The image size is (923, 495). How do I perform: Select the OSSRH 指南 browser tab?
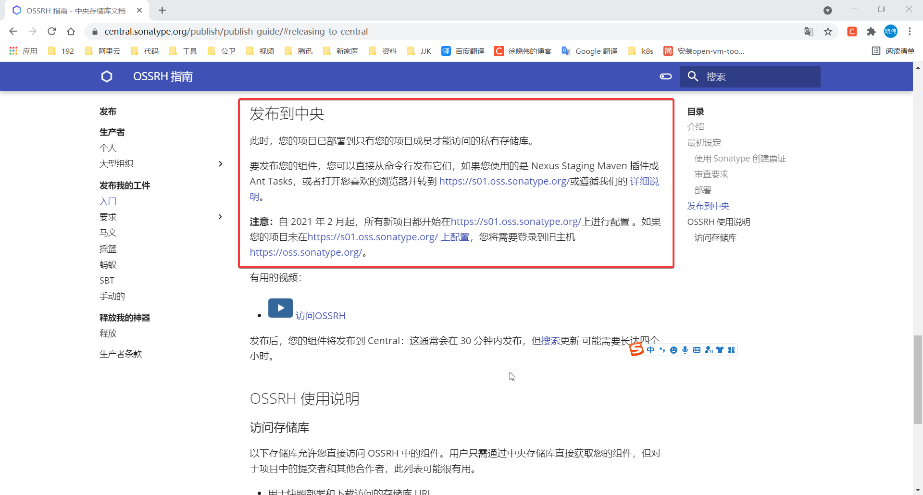click(76, 11)
